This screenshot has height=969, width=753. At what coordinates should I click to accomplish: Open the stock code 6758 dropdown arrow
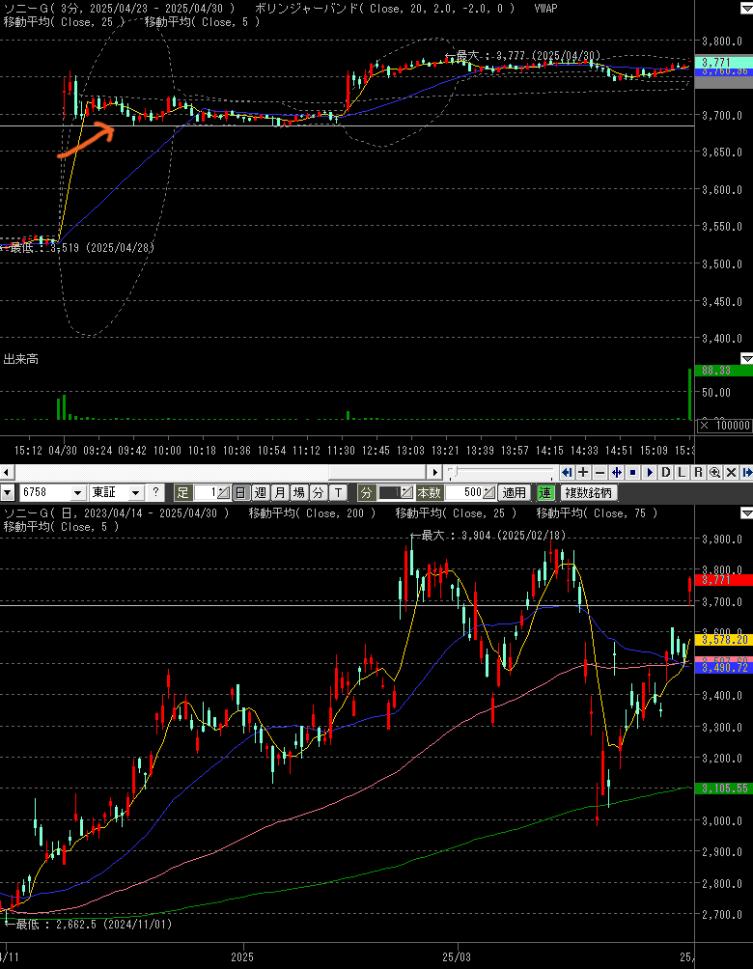click(x=77, y=492)
